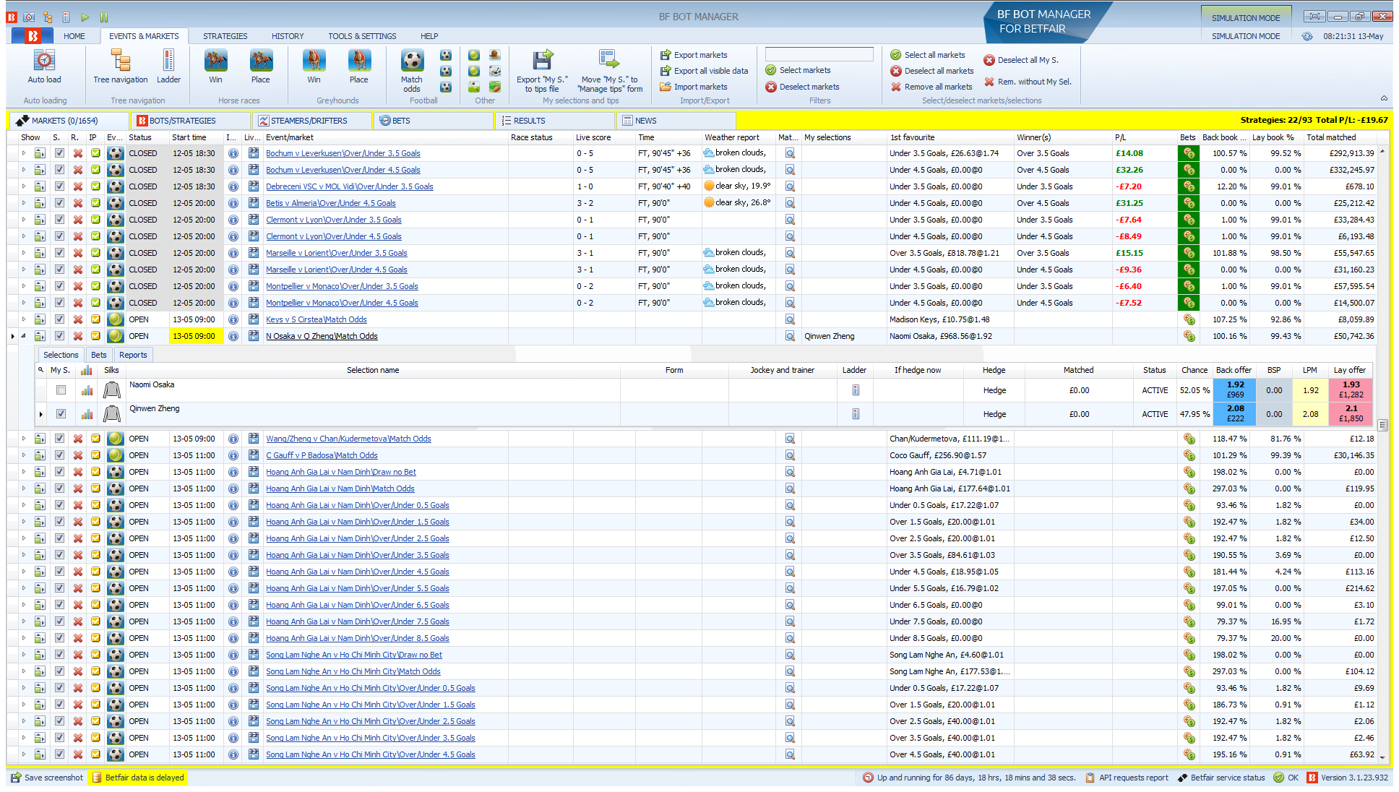Viewport: 1399px width, 792px height.
Task: Open the Reports sub-tab
Action: (x=133, y=355)
